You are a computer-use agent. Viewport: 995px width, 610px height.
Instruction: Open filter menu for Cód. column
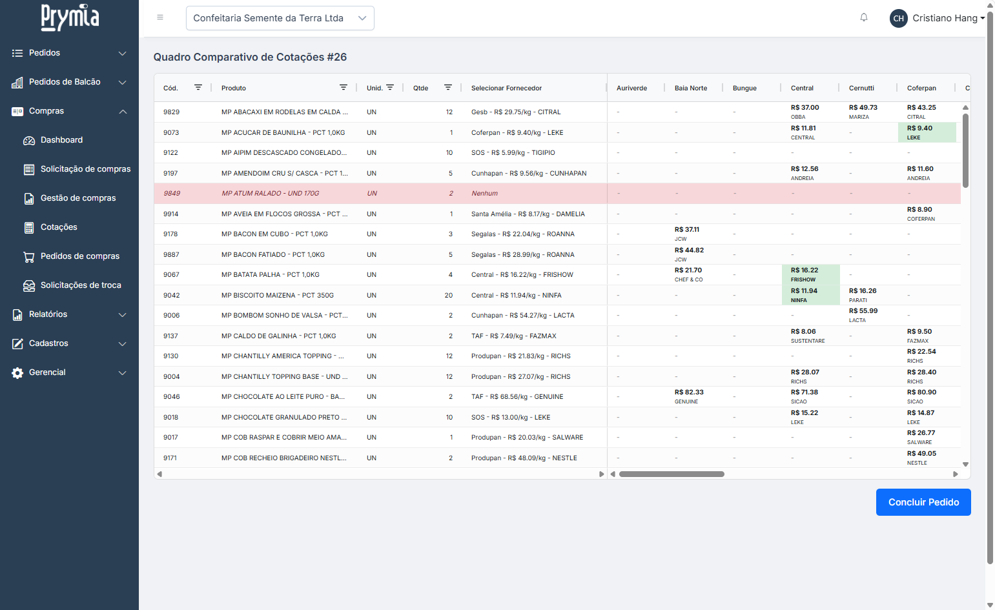tap(198, 87)
